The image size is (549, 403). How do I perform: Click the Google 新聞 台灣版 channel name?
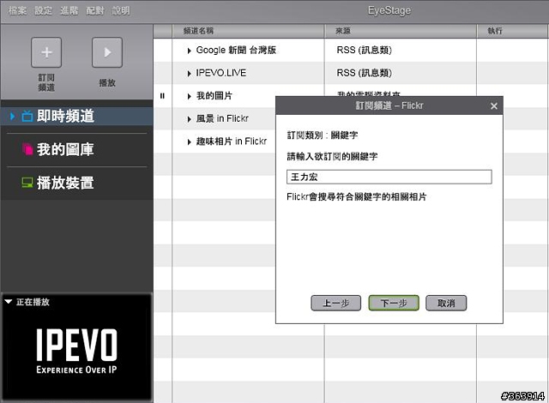pyautogui.click(x=236, y=50)
